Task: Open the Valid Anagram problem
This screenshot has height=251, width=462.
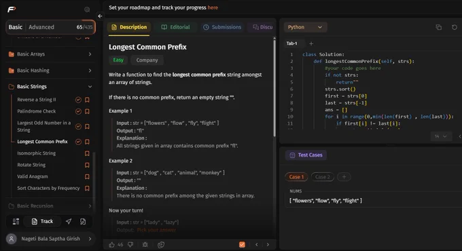Action: coord(33,176)
